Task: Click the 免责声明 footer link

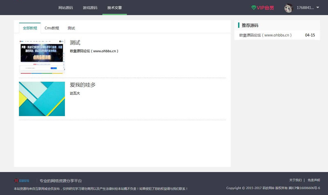Action: (314, 180)
